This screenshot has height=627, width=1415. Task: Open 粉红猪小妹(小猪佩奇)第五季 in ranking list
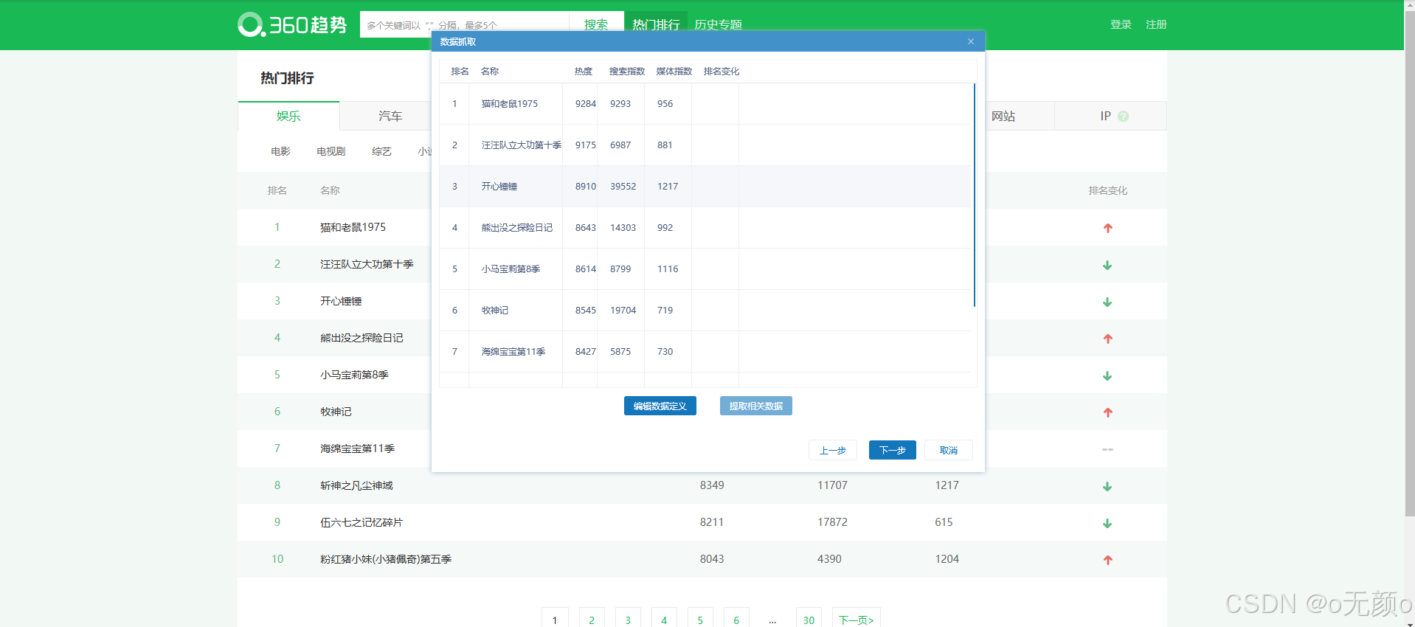click(x=386, y=559)
